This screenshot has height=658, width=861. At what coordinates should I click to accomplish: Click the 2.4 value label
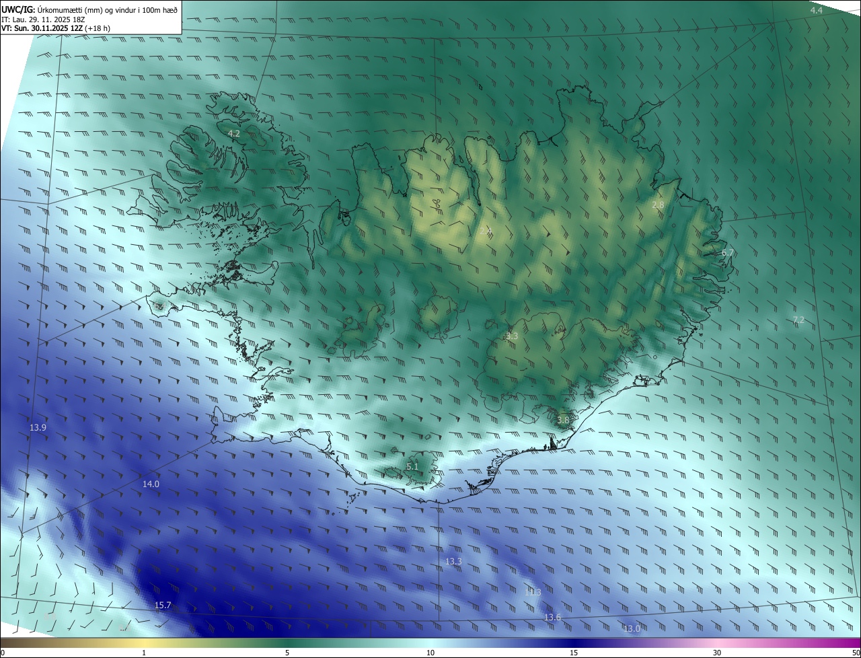tap(486, 230)
